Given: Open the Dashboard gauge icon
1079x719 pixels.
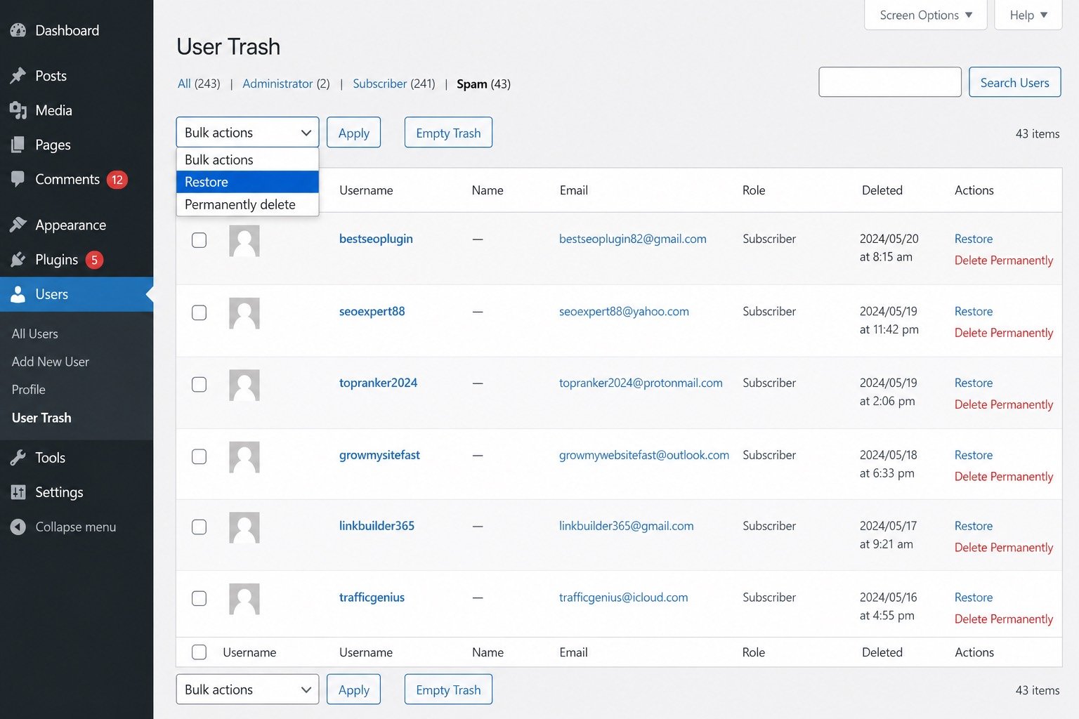Looking at the screenshot, I should pos(18,30).
